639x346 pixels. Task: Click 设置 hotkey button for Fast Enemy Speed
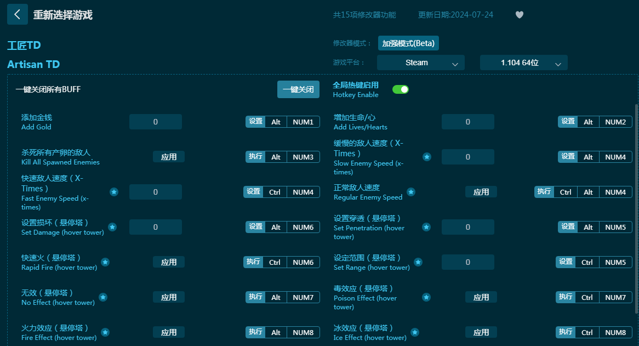click(x=254, y=191)
